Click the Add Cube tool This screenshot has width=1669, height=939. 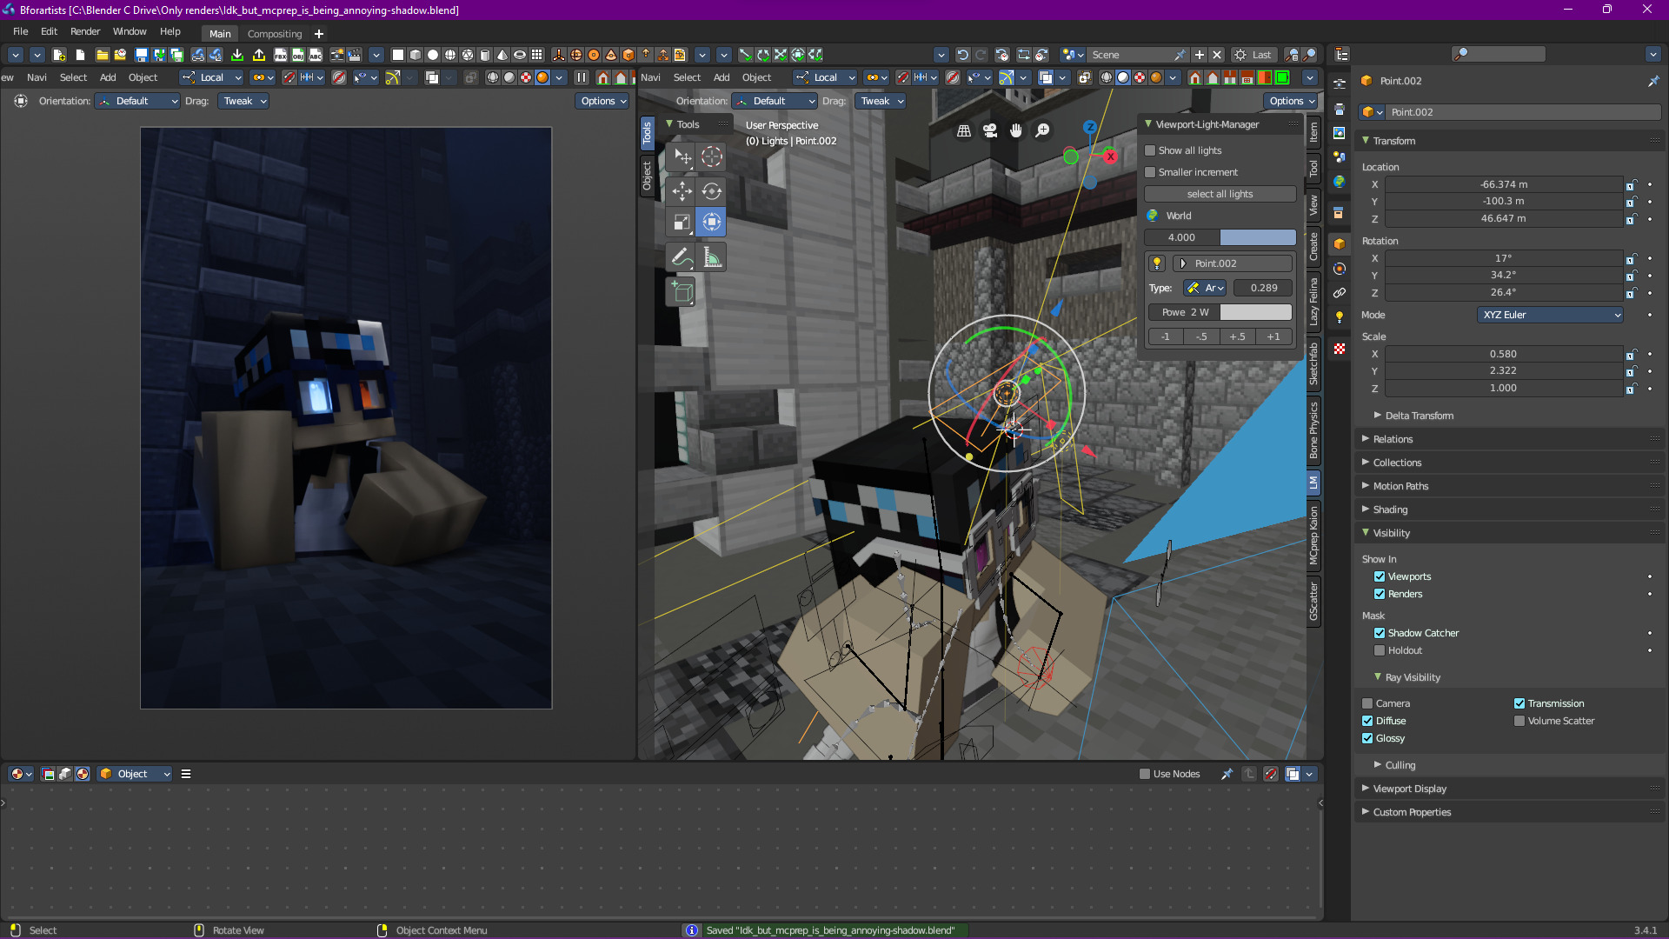pyautogui.click(x=682, y=292)
